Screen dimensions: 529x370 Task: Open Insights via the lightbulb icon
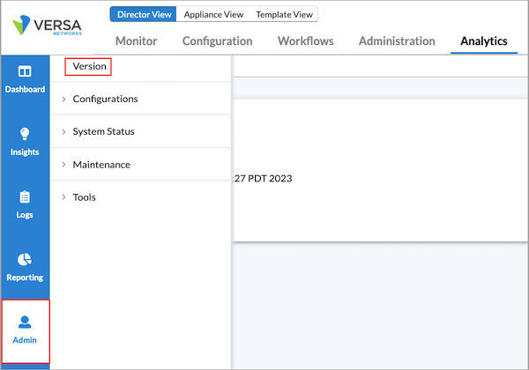pos(25,134)
